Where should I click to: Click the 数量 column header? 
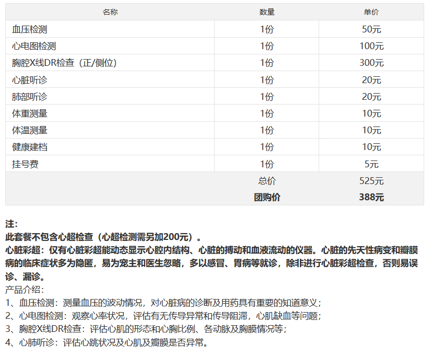click(x=267, y=12)
